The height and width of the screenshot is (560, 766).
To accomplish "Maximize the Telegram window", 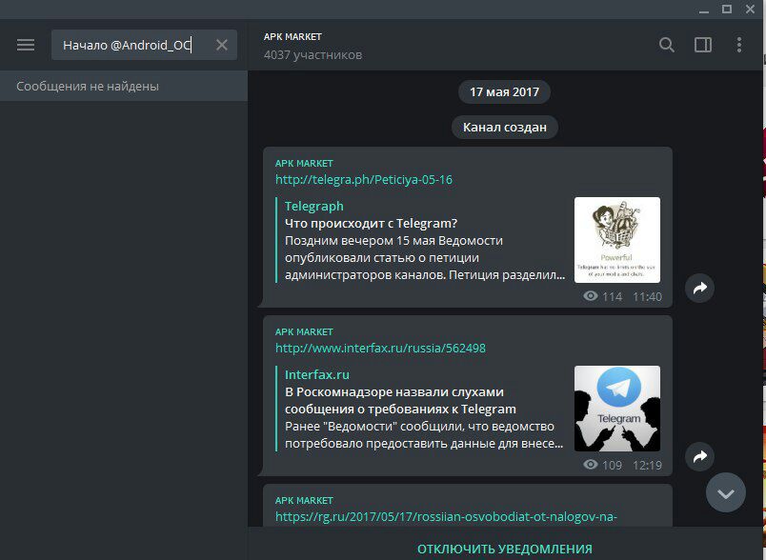I will pos(727,9).
